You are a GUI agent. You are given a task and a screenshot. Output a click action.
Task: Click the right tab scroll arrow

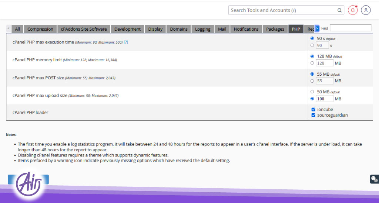tap(317, 28)
